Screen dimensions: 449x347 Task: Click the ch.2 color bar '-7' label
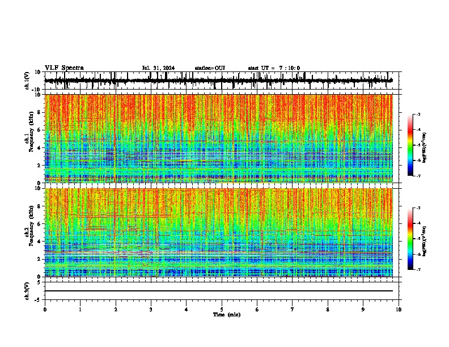[x=418, y=270]
